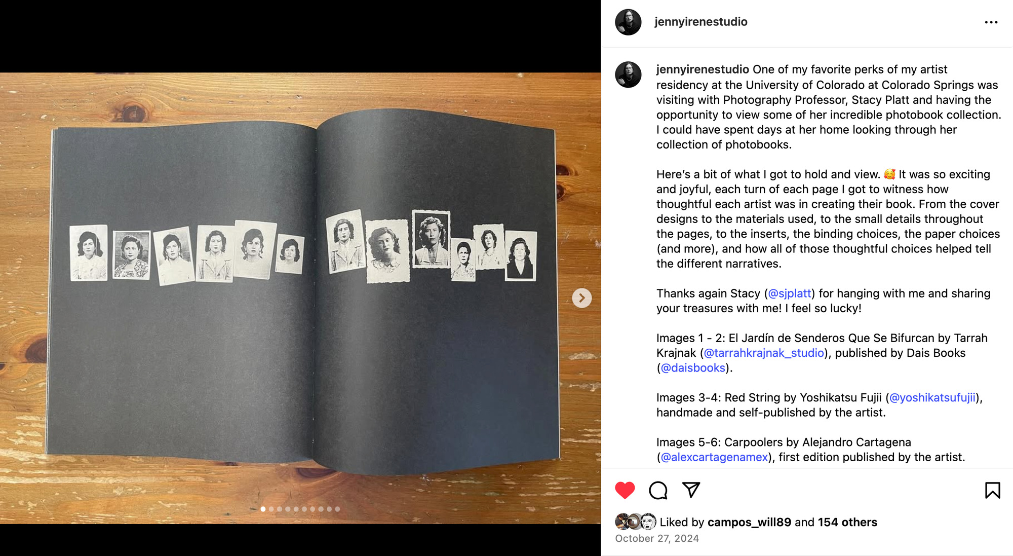Click jennyirenestudio username in header
The height and width of the screenshot is (556, 1013).
[700, 22]
